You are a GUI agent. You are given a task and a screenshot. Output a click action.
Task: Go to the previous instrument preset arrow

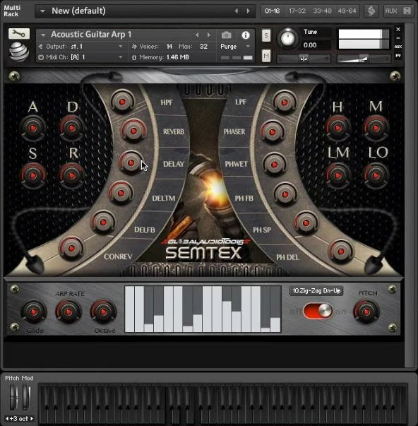click(x=197, y=35)
